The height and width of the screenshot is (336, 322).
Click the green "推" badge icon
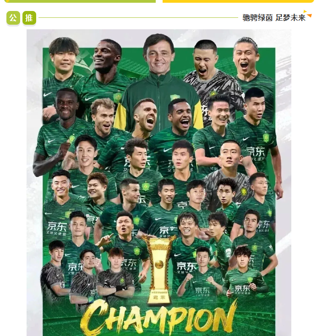29,18
